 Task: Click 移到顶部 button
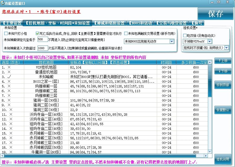point(223,85)
